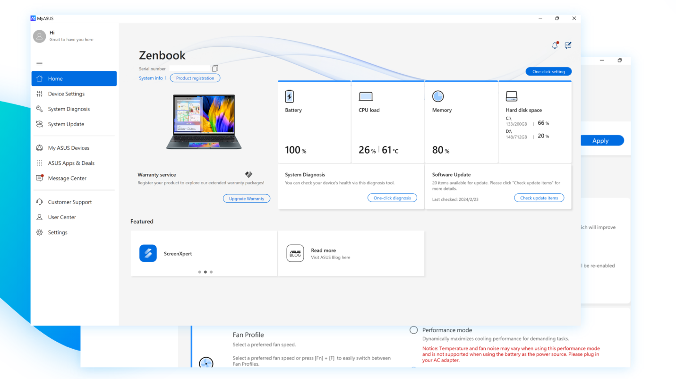Open Home in the sidebar
The height and width of the screenshot is (379, 676).
(74, 78)
